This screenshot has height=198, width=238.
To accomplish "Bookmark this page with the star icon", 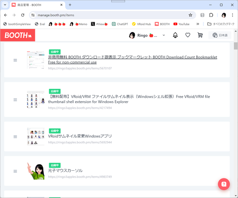I will click(x=190, y=15).
